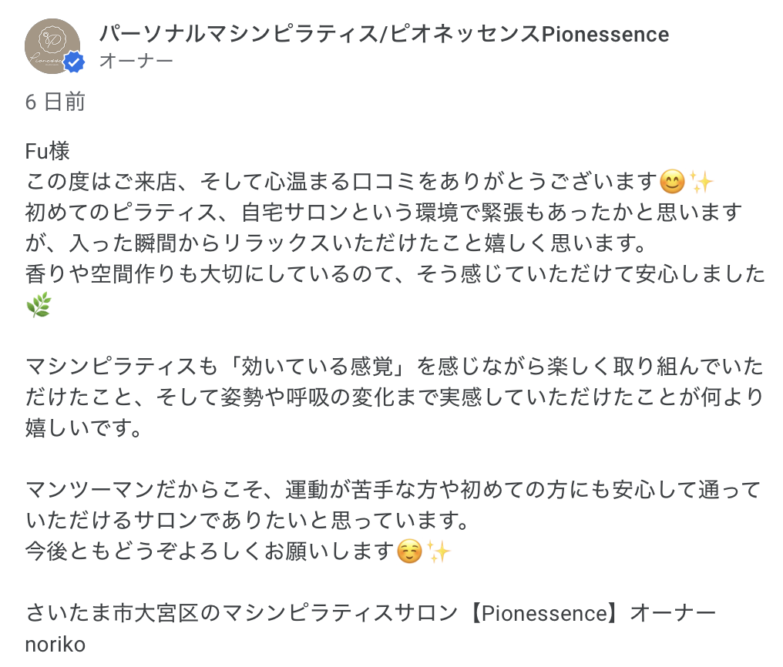Click the 6 日前 timestamp
This screenshot has height=667, width=783.
(x=55, y=102)
